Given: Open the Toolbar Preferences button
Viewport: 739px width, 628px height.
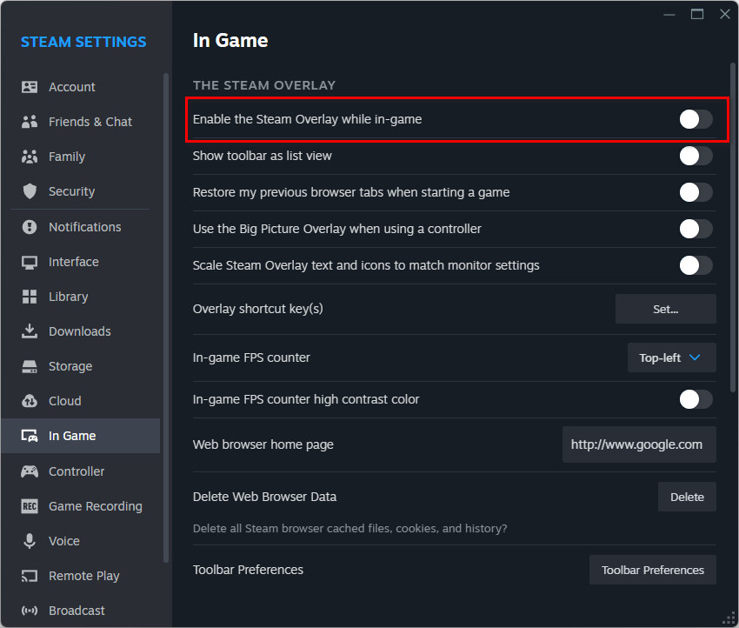Looking at the screenshot, I should (652, 570).
